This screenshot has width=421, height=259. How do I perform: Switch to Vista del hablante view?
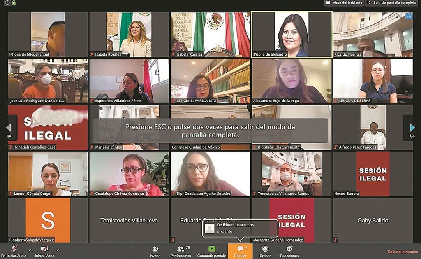click(x=344, y=3)
